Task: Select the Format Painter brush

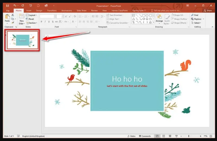Action: click(x=13, y=23)
